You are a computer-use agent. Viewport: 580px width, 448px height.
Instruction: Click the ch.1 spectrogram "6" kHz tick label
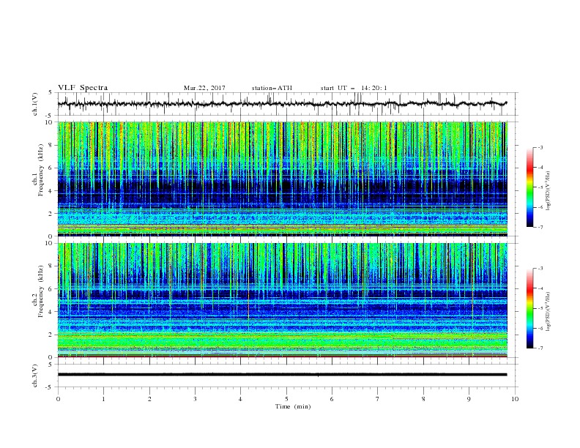tap(52, 168)
